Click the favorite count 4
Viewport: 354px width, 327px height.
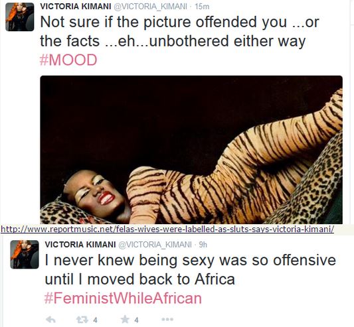pyautogui.click(x=136, y=320)
